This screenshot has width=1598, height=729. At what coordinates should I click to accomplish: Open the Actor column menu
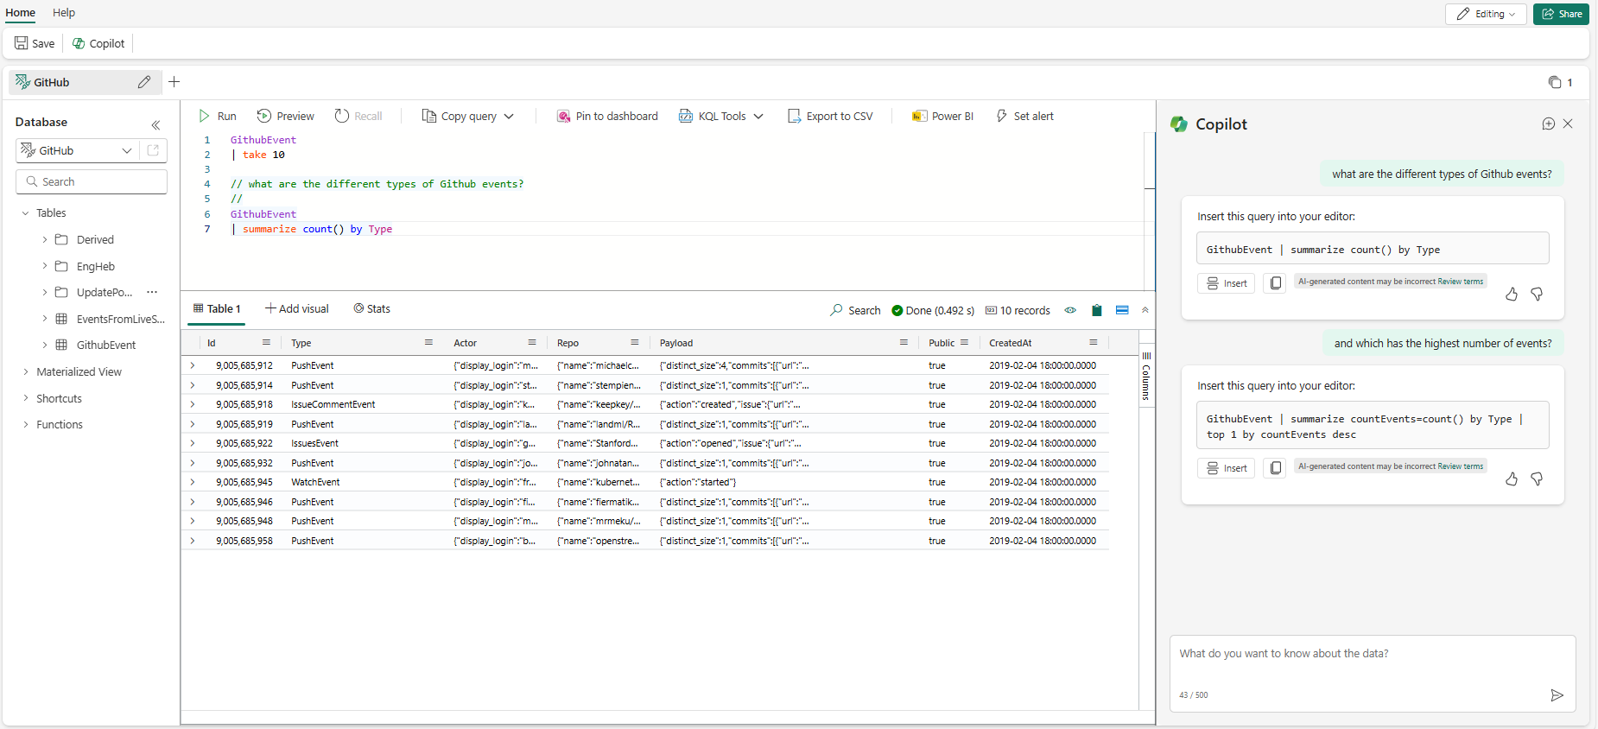[x=532, y=343]
